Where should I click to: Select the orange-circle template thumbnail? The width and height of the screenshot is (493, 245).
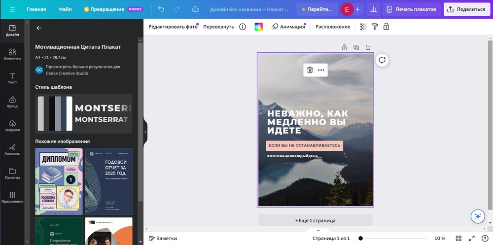[x=109, y=231]
